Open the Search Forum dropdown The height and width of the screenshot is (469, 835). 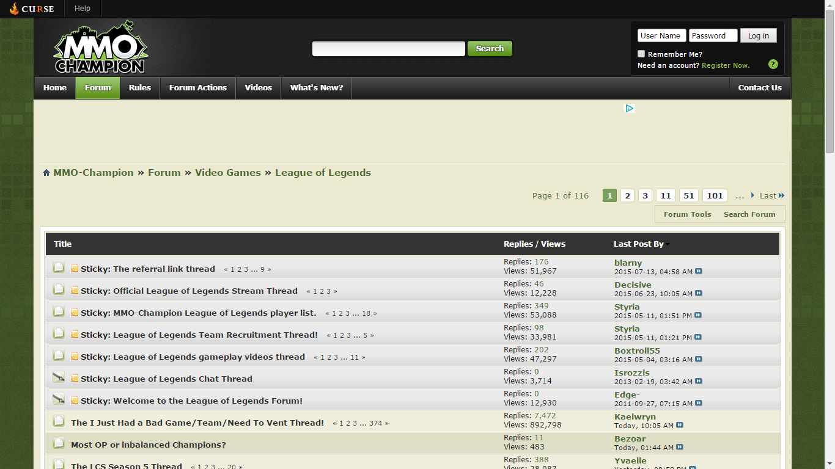(x=749, y=214)
